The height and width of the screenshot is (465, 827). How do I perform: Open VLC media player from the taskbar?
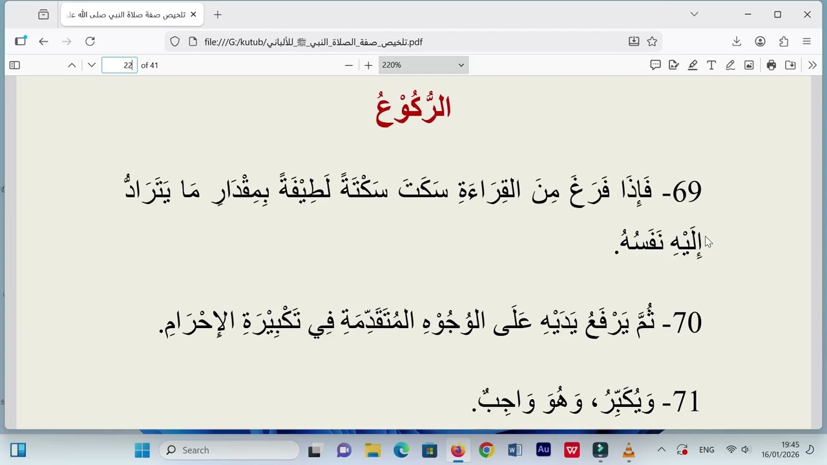coord(629,450)
